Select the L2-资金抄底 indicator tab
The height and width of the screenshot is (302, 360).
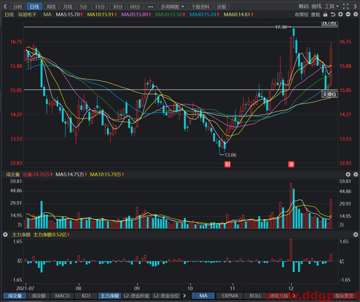[x=137, y=296]
